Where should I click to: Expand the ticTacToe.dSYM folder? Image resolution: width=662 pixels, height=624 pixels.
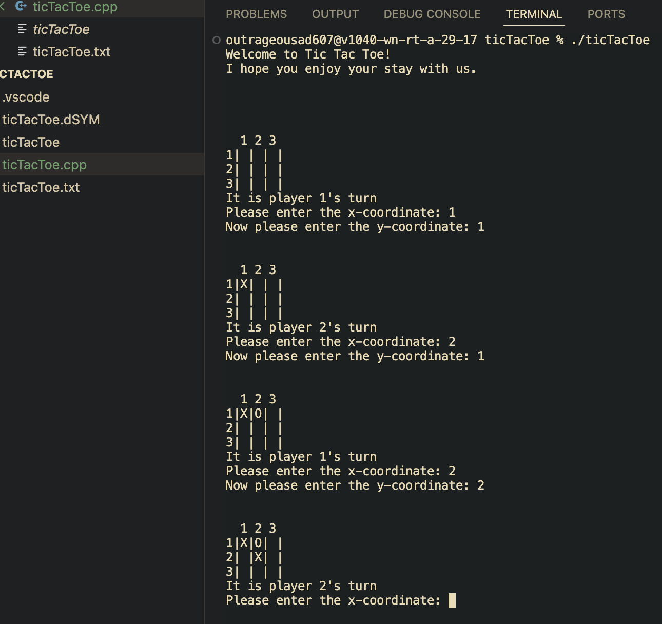[51, 120]
